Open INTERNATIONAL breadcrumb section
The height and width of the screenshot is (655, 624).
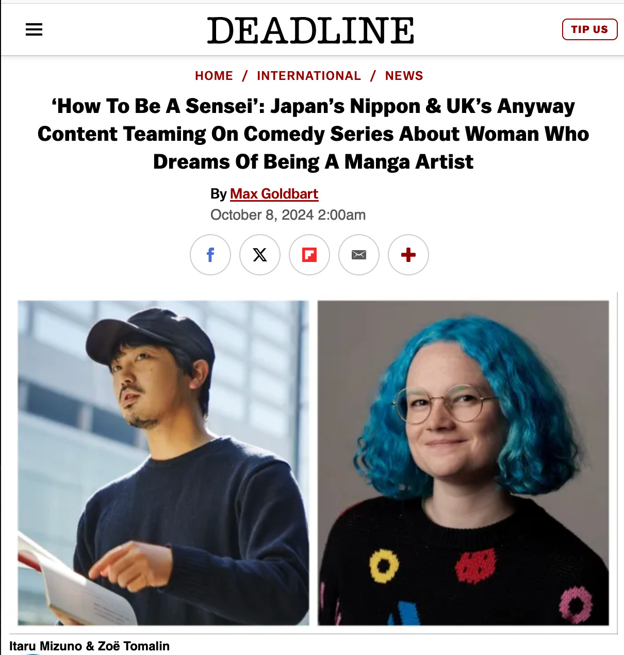(x=309, y=76)
